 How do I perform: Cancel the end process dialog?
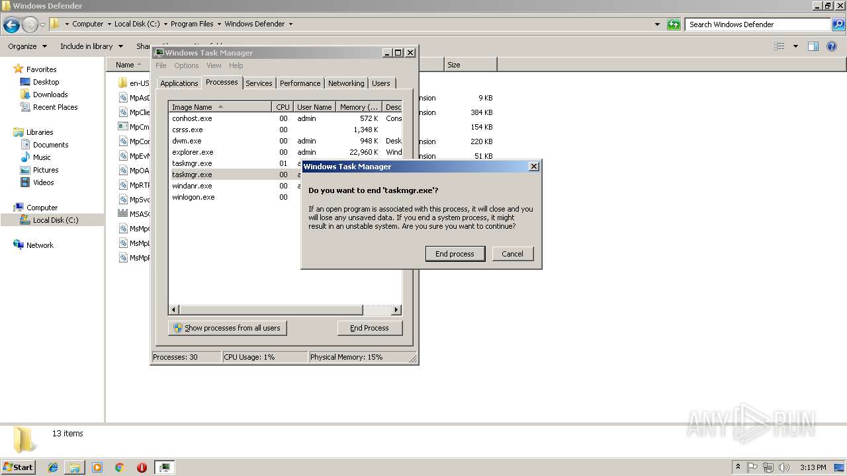pyautogui.click(x=512, y=254)
